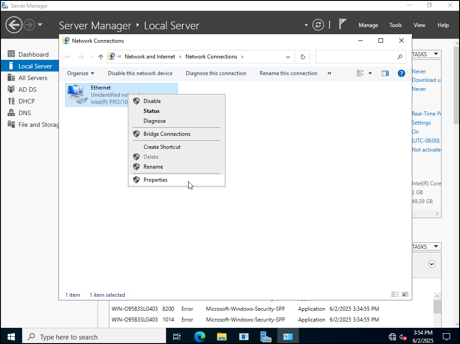The height and width of the screenshot is (344, 460).
Task: Click the network globe icon in system tray
Action: coord(392,337)
